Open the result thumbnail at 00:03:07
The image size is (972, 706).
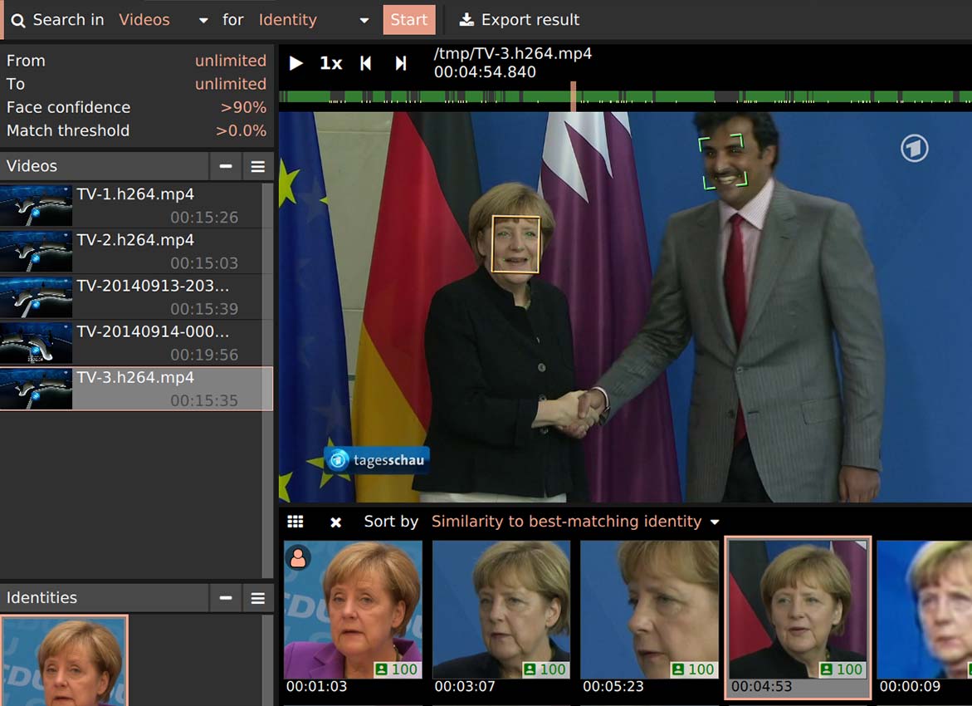point(501,610)
